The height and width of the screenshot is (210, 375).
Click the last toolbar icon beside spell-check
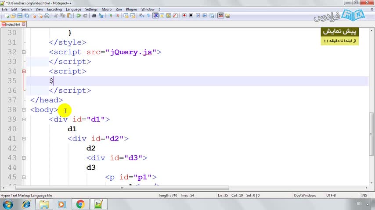pos(227,16)
